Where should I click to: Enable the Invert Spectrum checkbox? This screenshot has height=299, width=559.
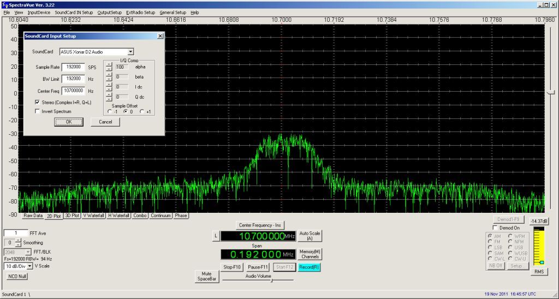38,111
